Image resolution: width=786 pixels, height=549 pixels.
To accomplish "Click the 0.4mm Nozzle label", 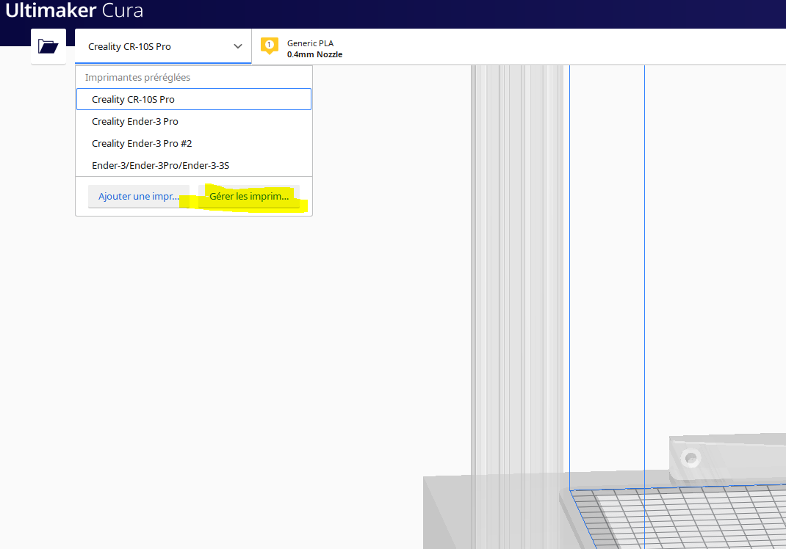I will coord(315,54).
